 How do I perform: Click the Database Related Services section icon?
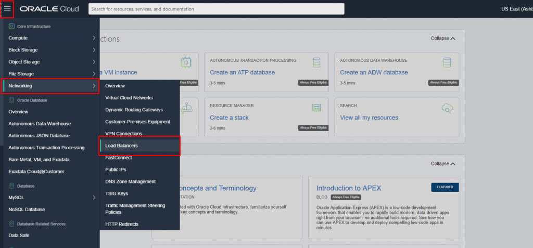click(x=11, y=224)
